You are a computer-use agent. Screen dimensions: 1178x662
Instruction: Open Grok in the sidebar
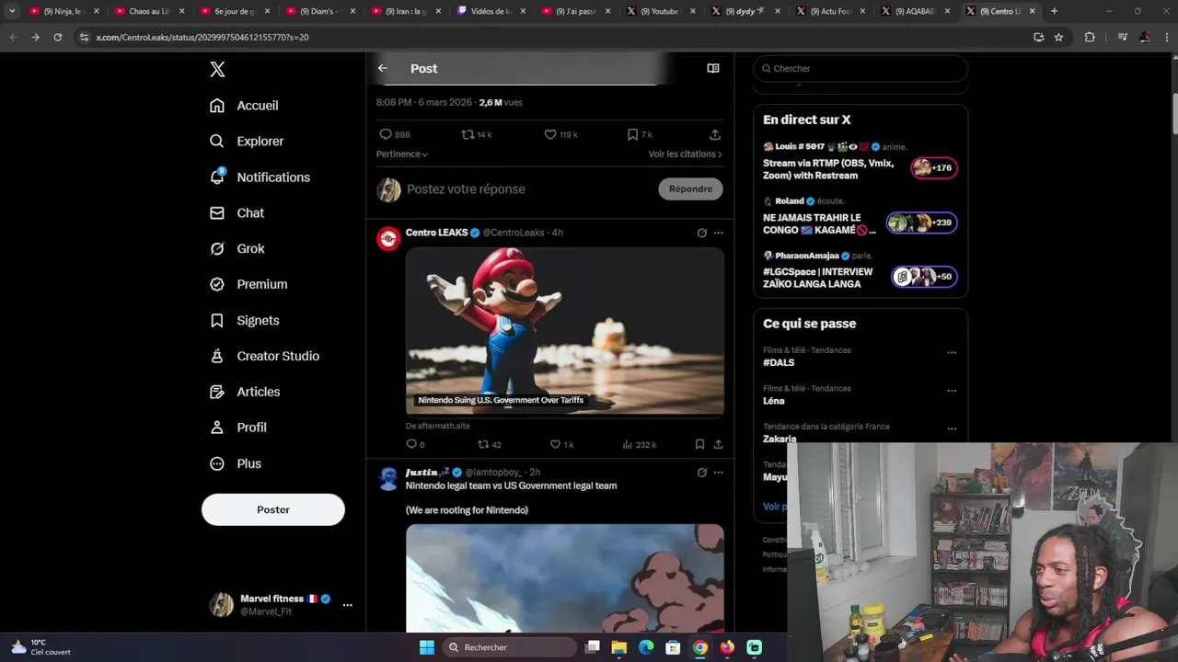(237, 248)
